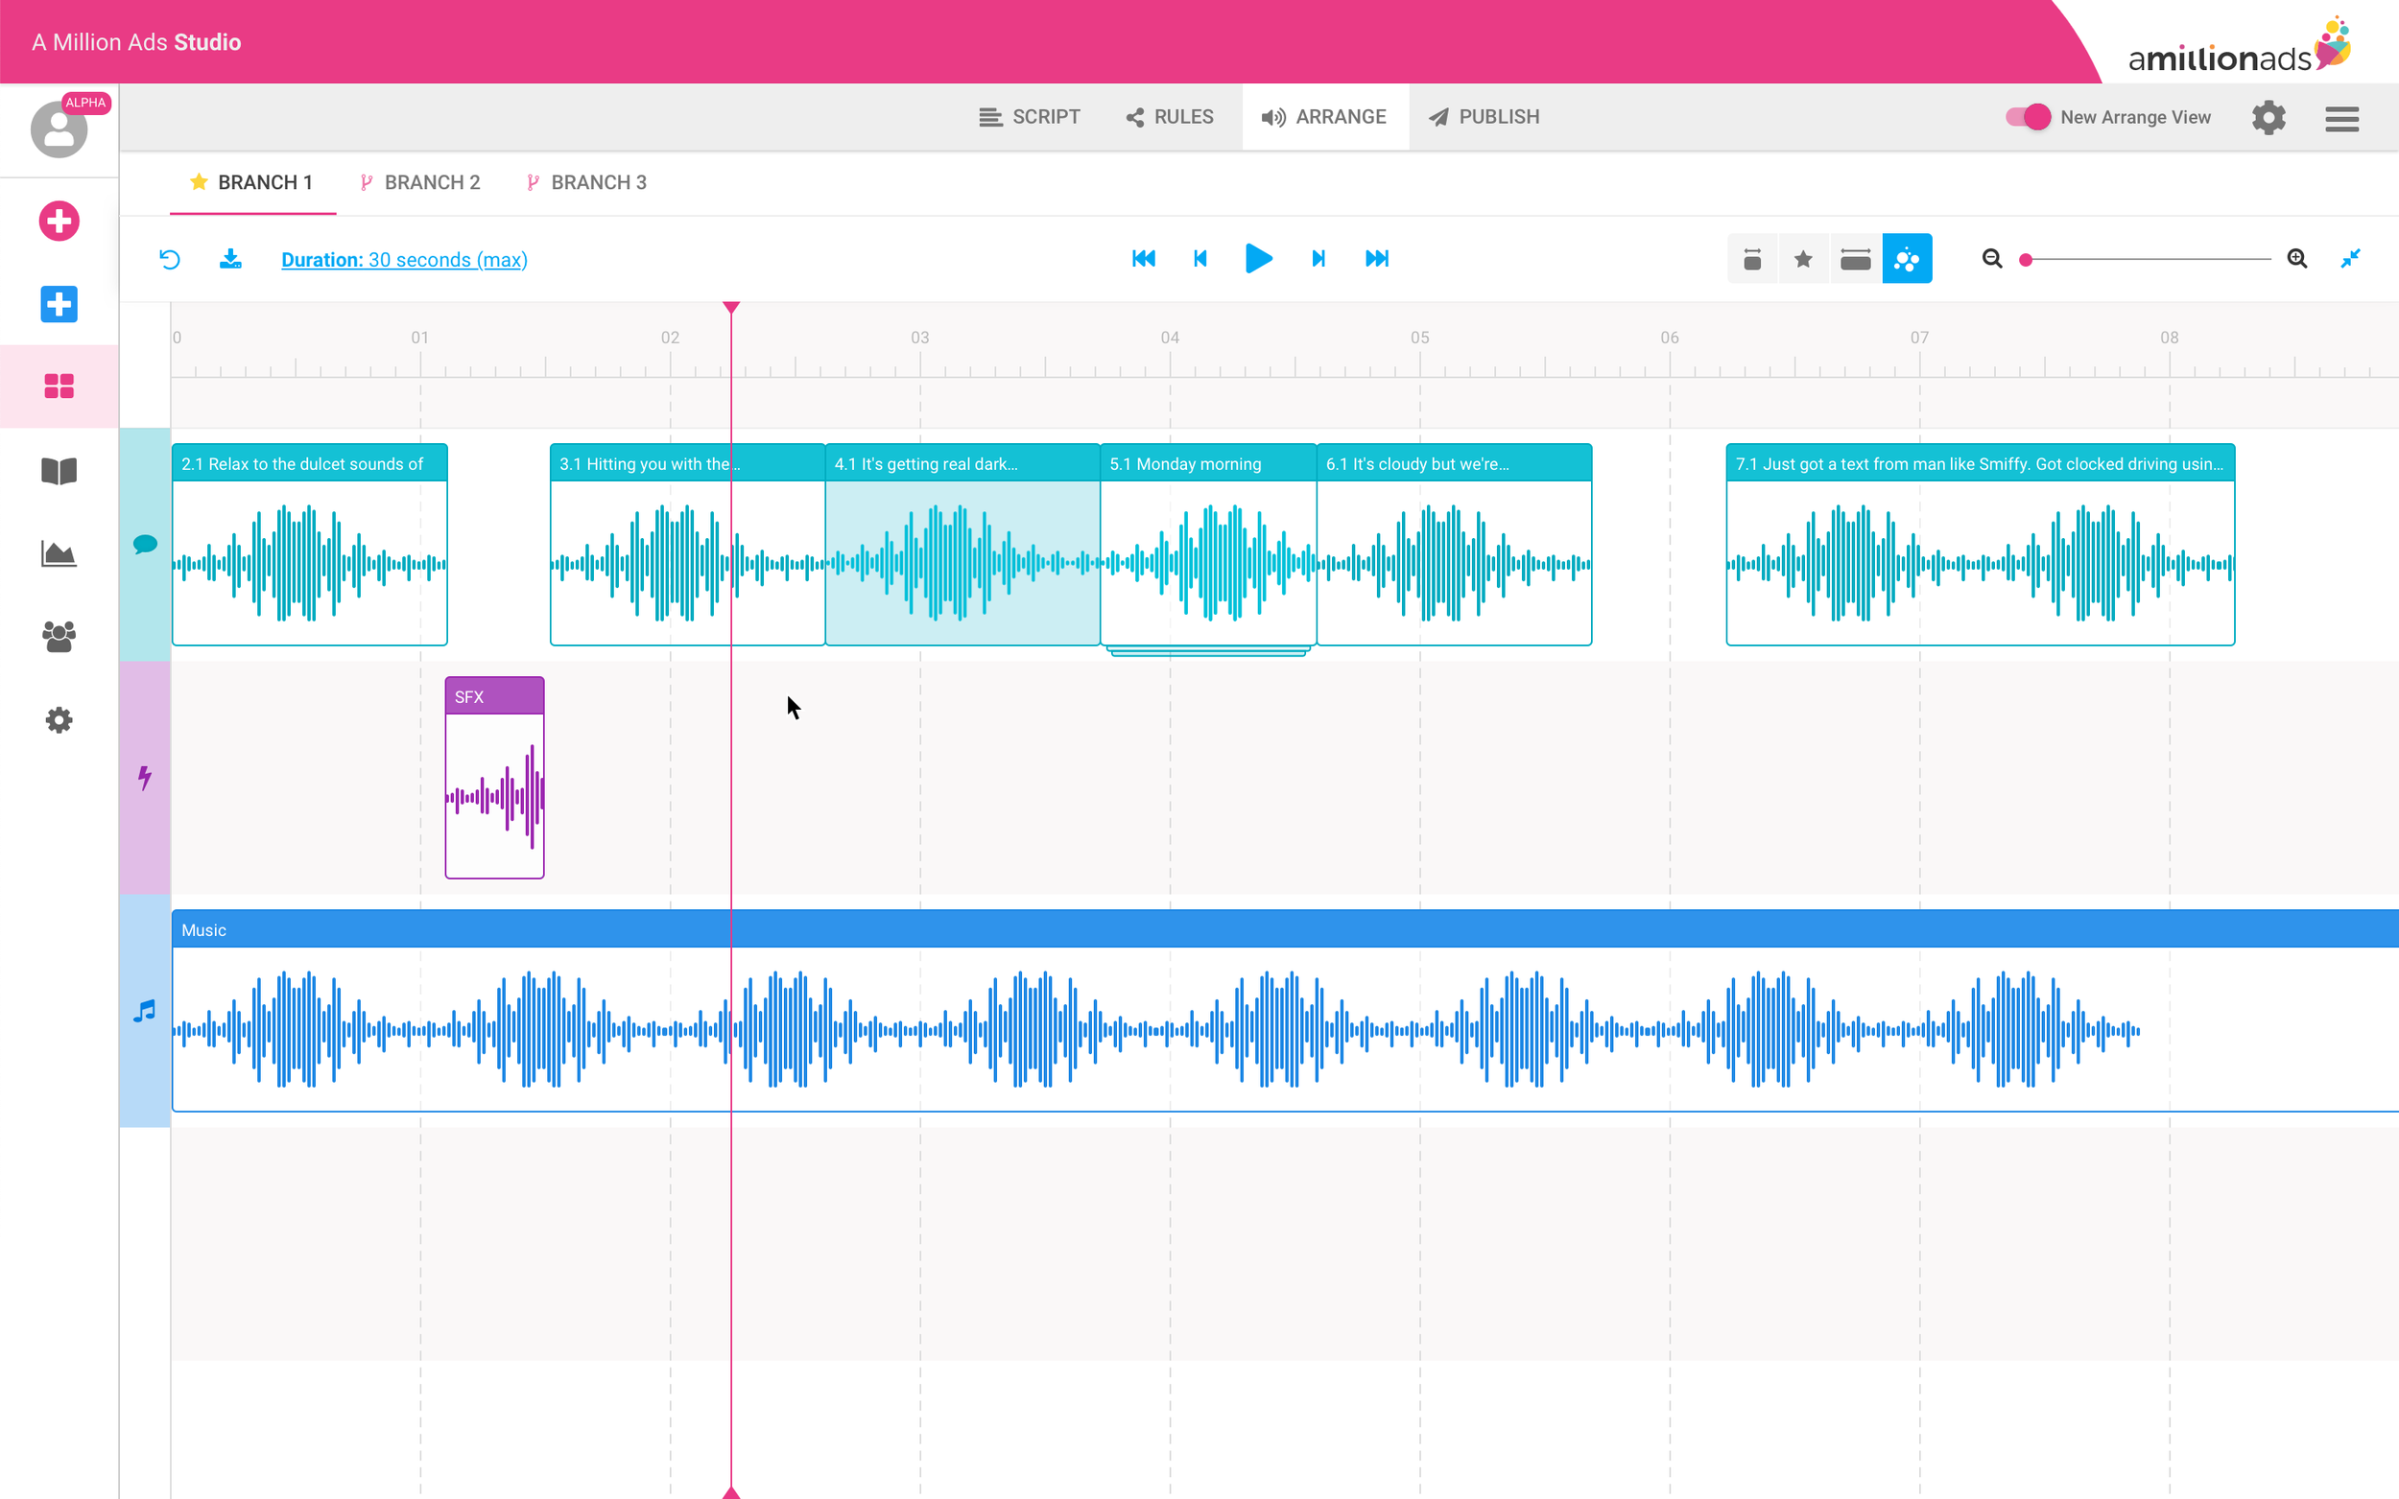Click the download icon beside Duration
Screen dimensions: 2399x1499
(x=230, y=260)
